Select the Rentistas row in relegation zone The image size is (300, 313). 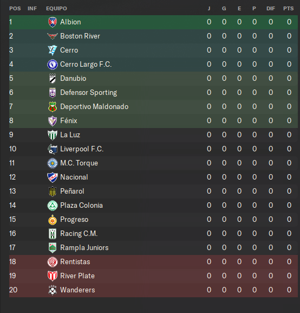(x=153, y=261)
